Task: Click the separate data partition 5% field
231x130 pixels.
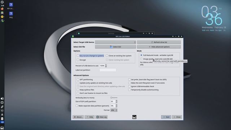Action: pyautogui.click(x=113, y=106)
